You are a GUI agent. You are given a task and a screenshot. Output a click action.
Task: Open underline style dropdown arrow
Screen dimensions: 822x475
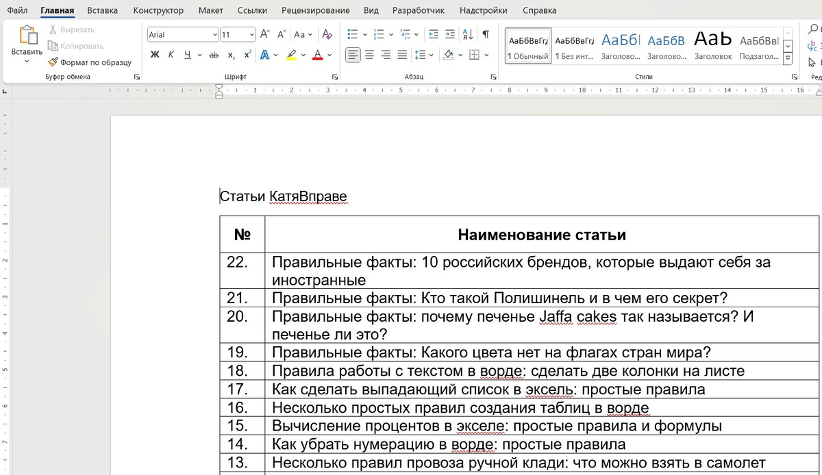199,55
